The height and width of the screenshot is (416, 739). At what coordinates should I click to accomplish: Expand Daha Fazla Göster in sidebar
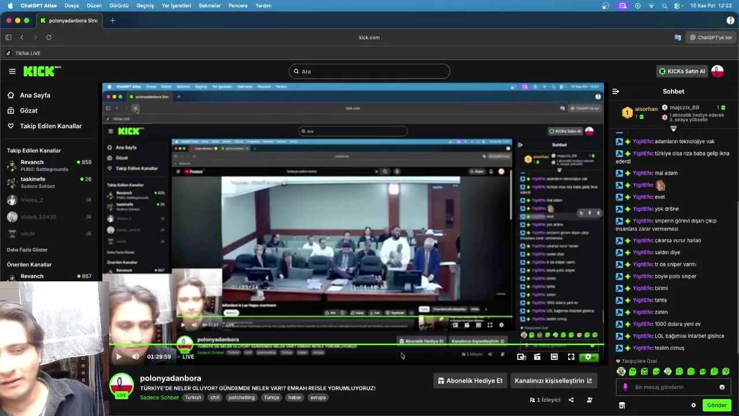[x=27, y=250]
